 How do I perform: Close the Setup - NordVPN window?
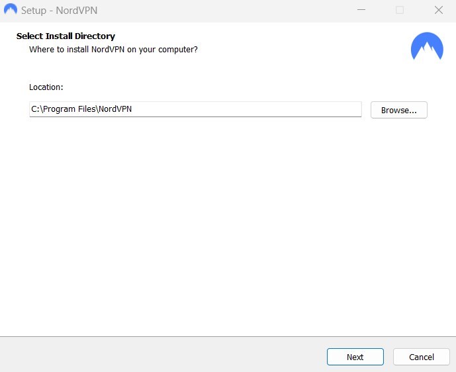click(x=439, y=10)
